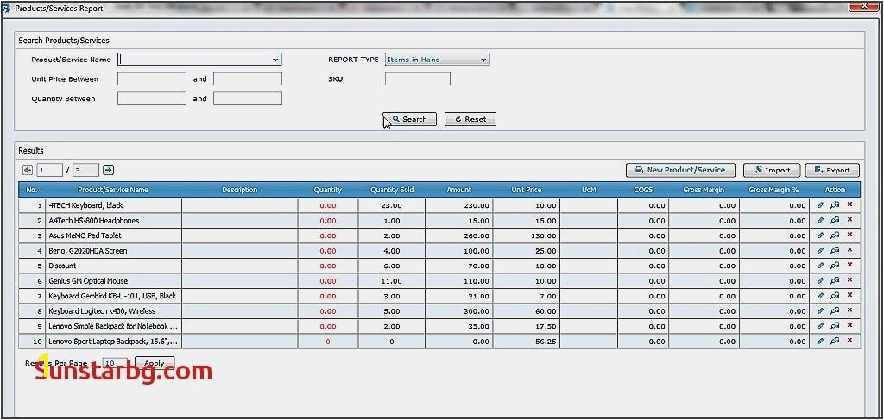The width and height of the screenshot is (884, 420).
Task: View details of 4TECH Keyboard, black
Action: 835,205
